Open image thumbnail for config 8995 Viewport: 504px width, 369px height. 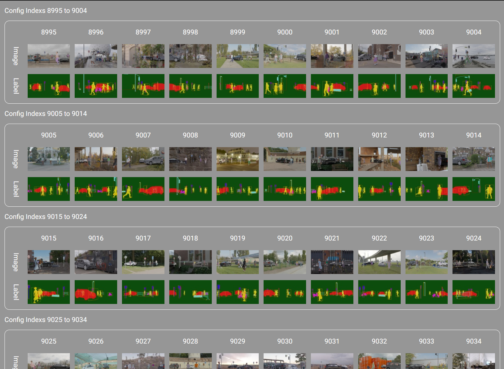click(49, 56)
